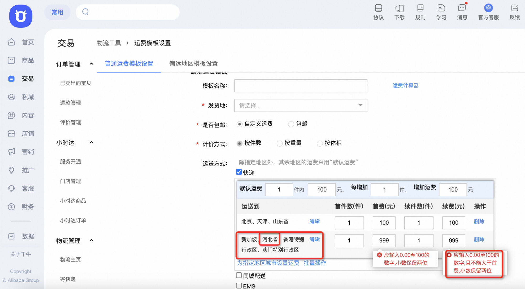This screenshot has width=525, height=289.
Task: Open 财务 finance in sidebar
Action: click(21, 207)
